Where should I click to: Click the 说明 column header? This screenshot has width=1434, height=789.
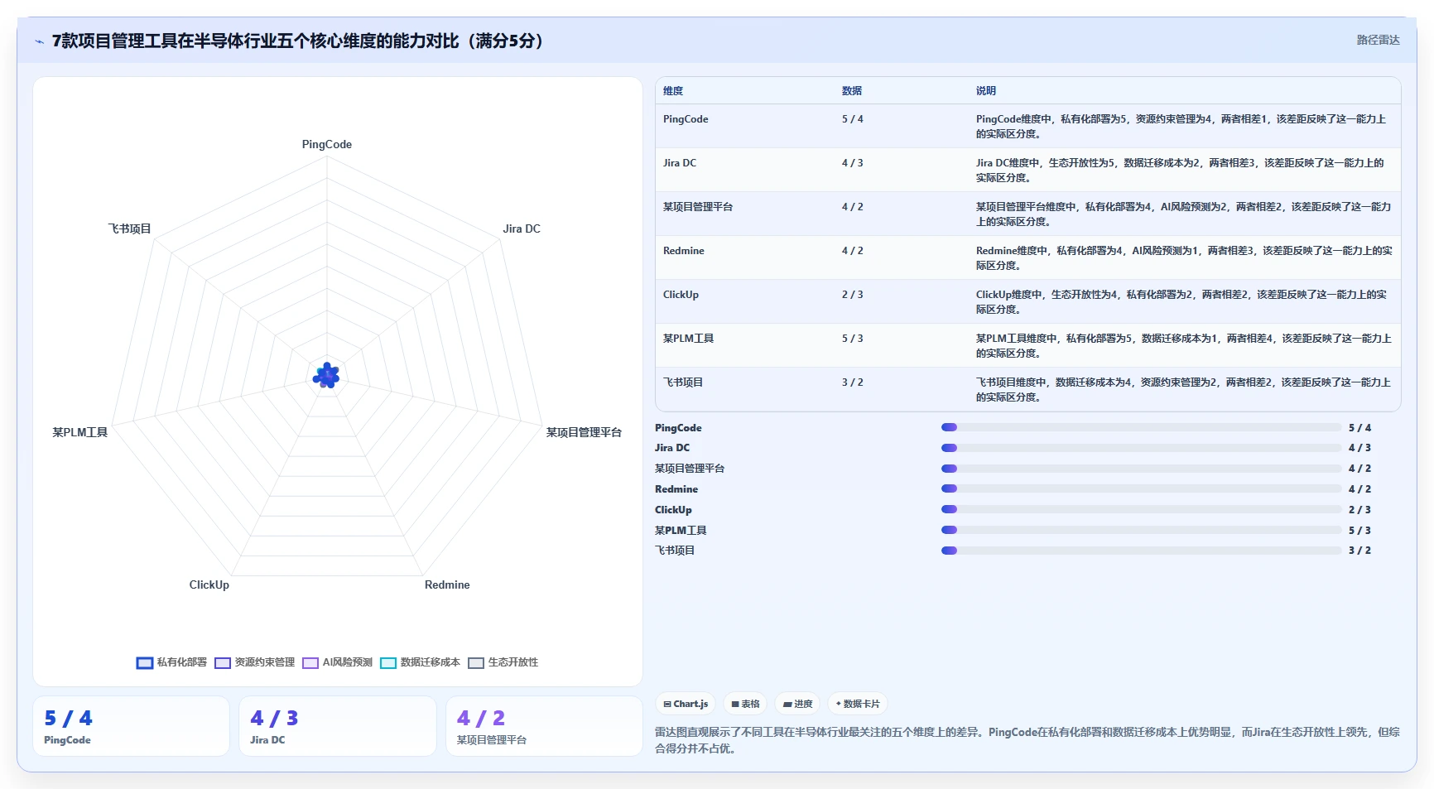click(986, 91)
